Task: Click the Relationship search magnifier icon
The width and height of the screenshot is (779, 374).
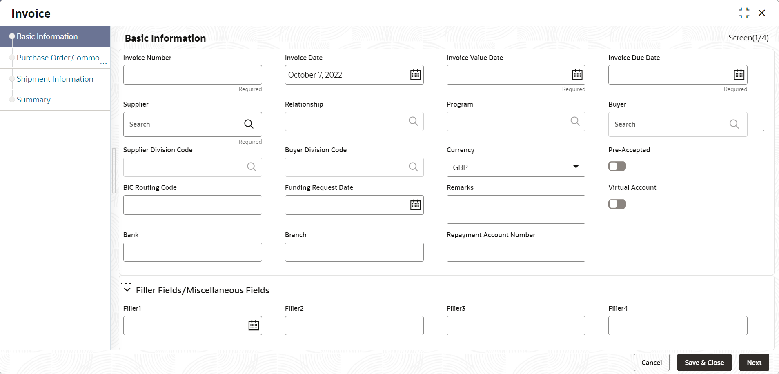Action: [x=413, y=121]
